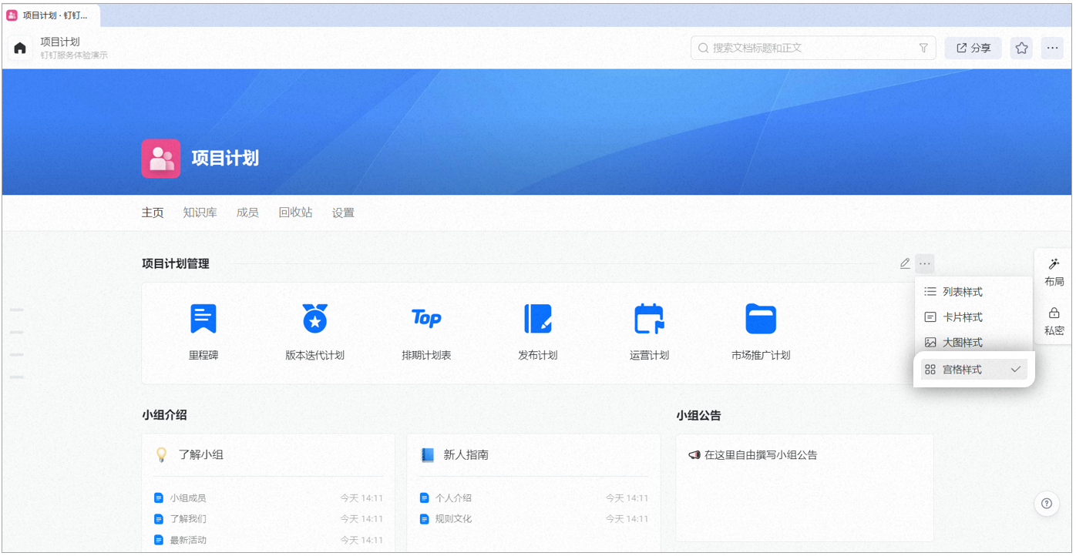
Task: Click the document icon beside 最新活动
Action: [159, 540]
